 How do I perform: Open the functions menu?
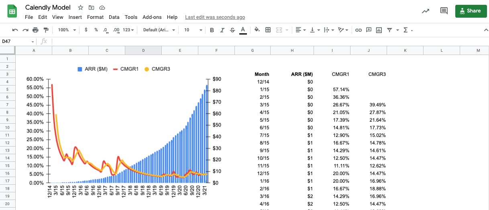coord(407,30)
